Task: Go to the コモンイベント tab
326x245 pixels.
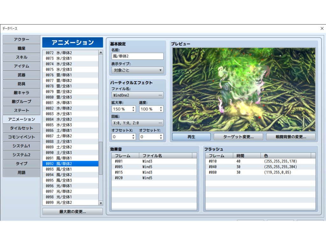Action: [22, 137]
